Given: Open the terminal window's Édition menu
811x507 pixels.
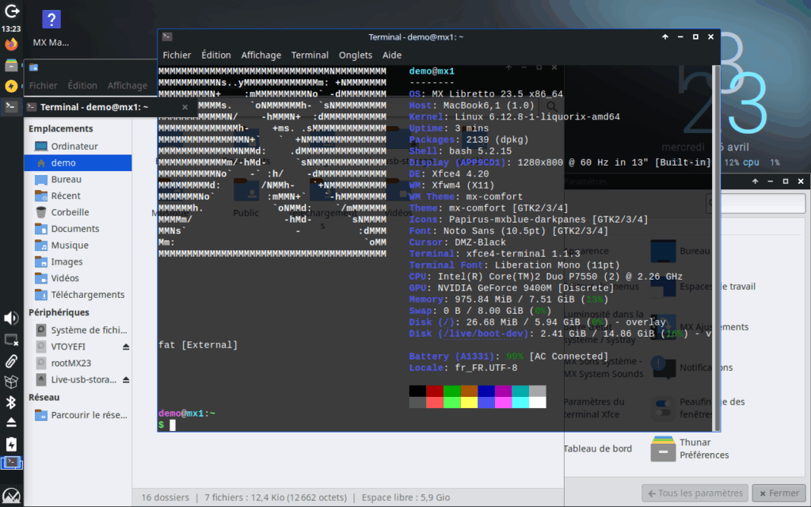Looking at the screenshot, I should 216,55.
